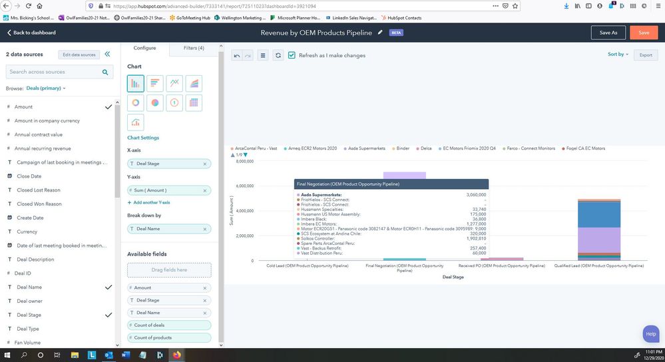Click search magnifier in sources field
Image resolution: width=665 pixels, height=362 pixels.
coord(105,72)
